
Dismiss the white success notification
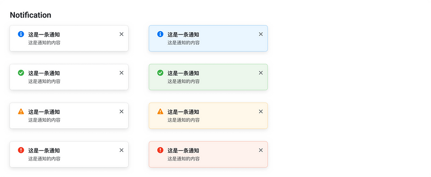[121, 73]
